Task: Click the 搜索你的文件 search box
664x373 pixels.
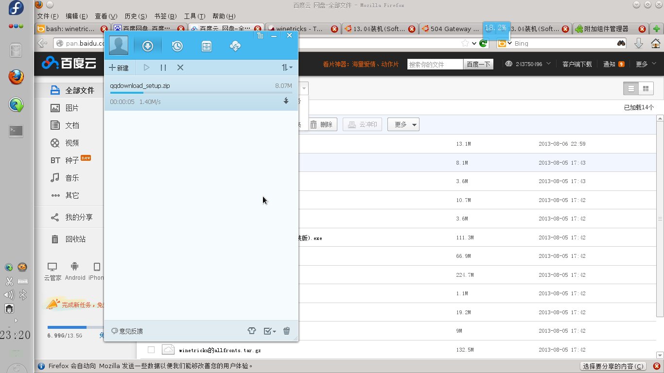Action: point(435,64)
